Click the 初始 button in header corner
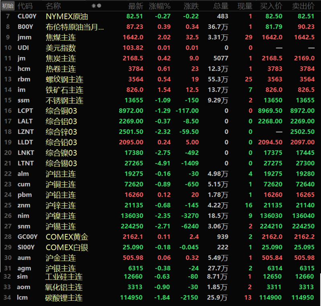321x306 pixels. [x=8, y=6]
